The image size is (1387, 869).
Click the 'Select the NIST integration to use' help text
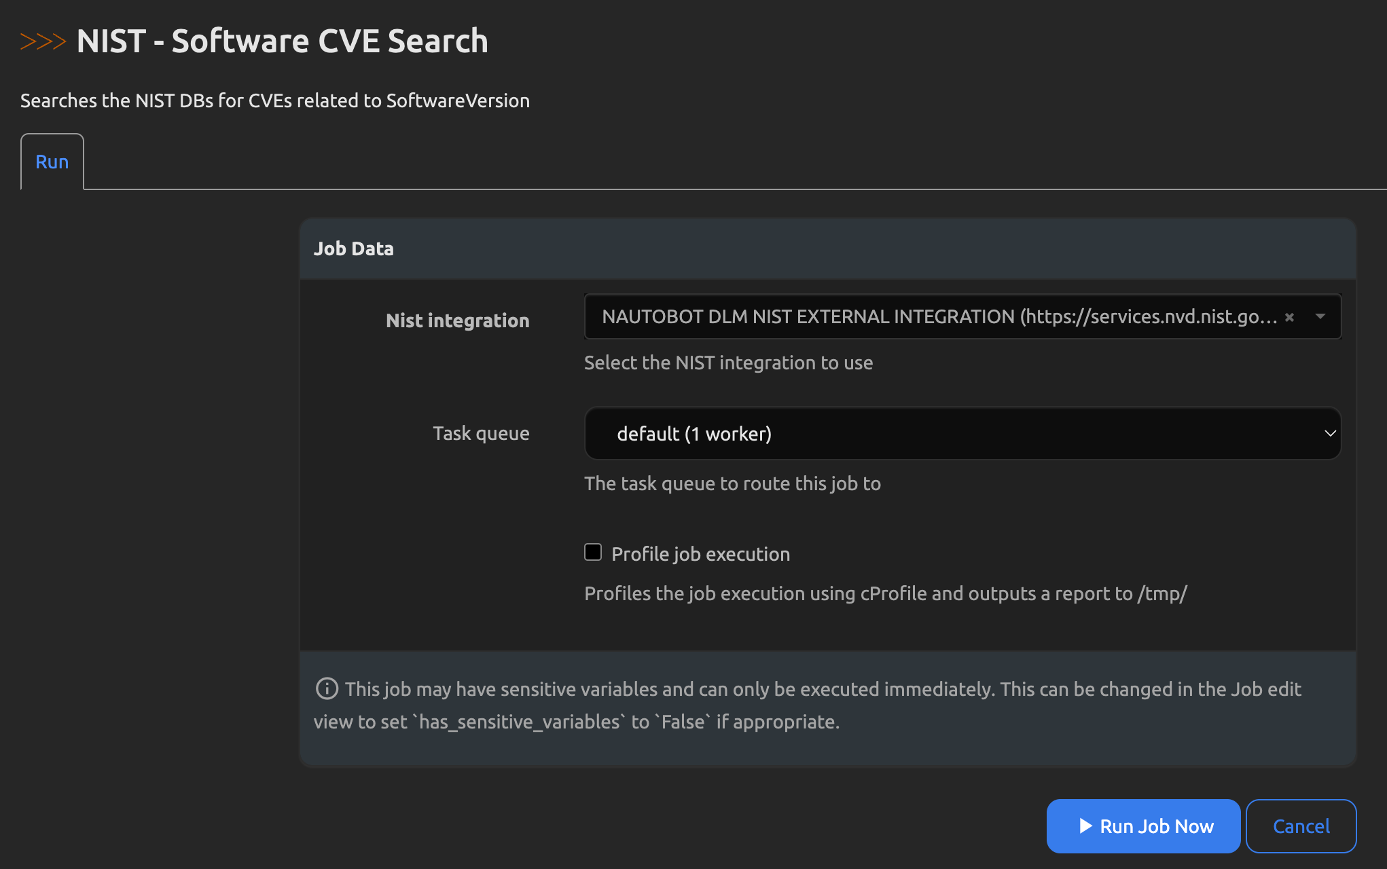point(728,363)
